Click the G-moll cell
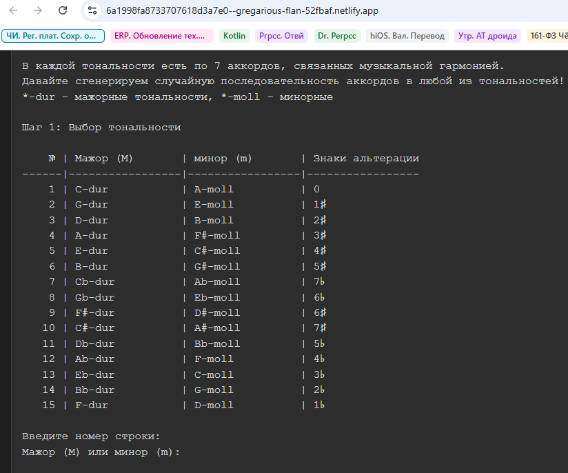This screenshot has height=473, width=568. point(214,390)
